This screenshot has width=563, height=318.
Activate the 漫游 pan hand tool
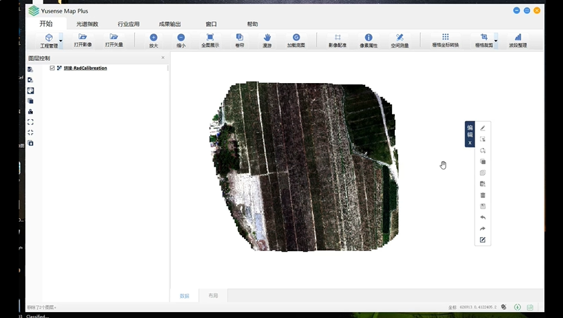click(x=267, y=39)
